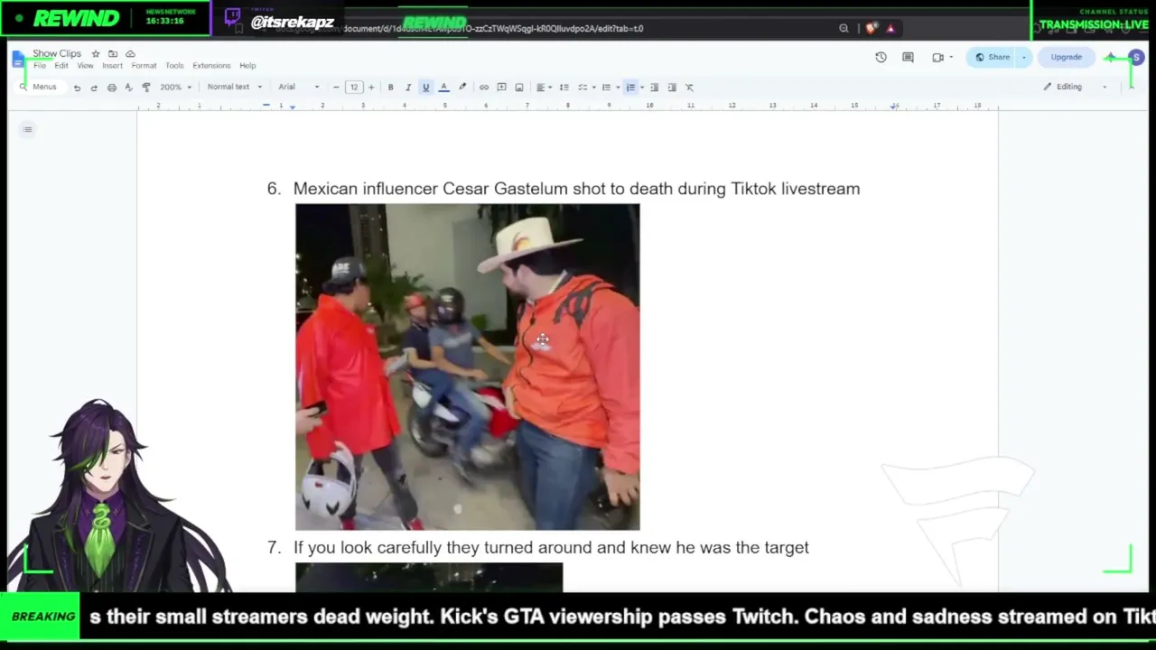
Task: Expand the Share options arrow
Action: pos(1023,57)
